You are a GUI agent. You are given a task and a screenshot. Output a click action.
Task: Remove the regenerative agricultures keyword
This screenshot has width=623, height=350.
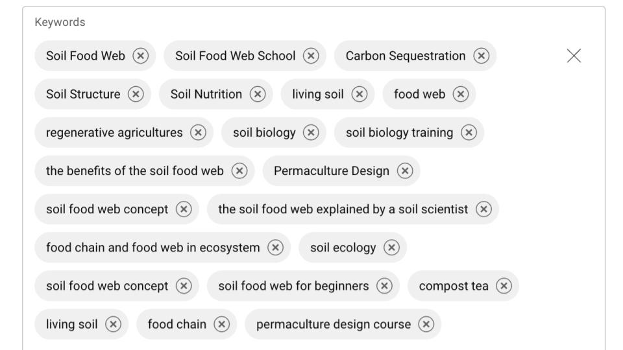(198, 132)
